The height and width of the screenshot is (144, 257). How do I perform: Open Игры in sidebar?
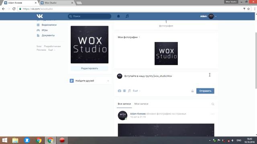[x=45, y=30]
